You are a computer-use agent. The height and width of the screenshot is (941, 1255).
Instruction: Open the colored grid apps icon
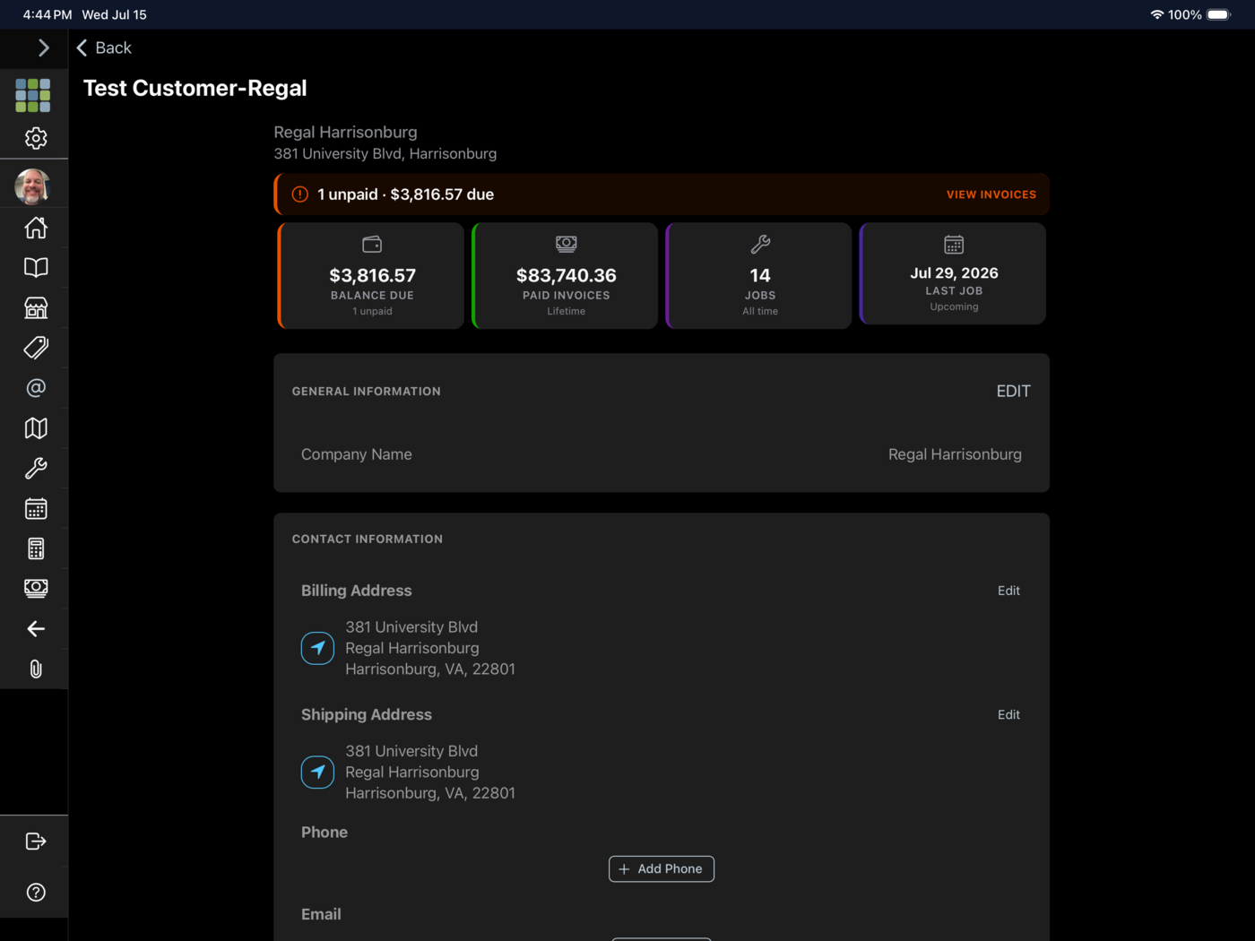[x=33, y=95]
